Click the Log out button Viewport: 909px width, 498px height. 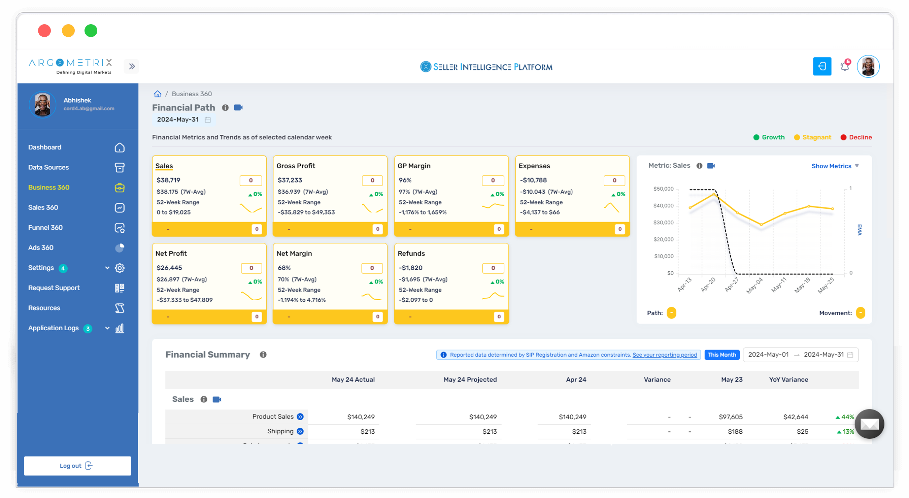click(77, 466)
